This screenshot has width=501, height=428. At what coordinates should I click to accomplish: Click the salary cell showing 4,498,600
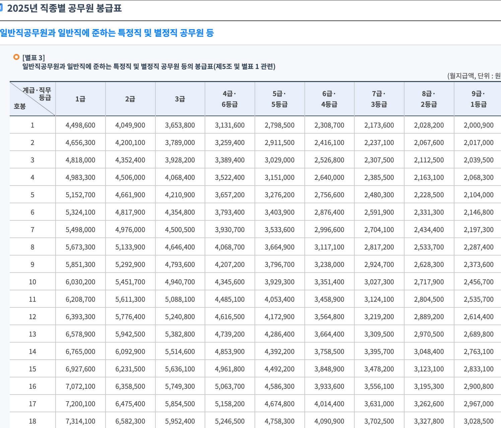click(x=80, y=125)
